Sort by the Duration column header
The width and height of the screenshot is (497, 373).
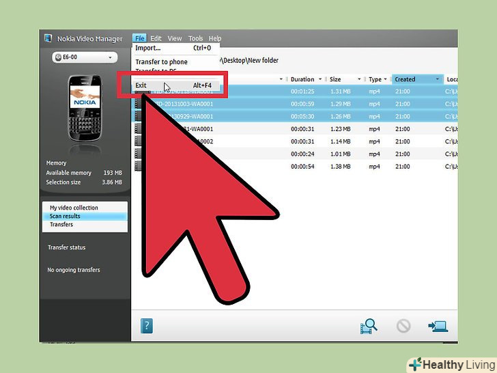pos(302,79)
